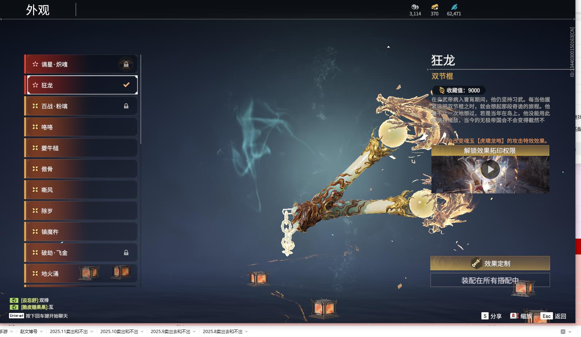581x337 pixels.
Task: Toggle the checkmark on the 狂龙 skin
Action: [126, 85]
